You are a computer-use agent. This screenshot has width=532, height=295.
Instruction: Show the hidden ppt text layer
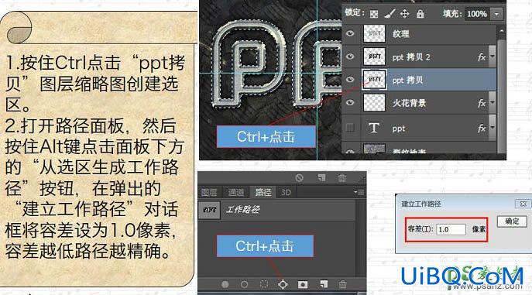point(350,128)
